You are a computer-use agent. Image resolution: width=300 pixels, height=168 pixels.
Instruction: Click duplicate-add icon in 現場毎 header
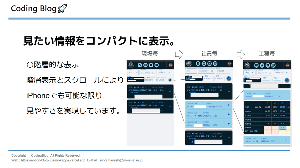(156, 65)
